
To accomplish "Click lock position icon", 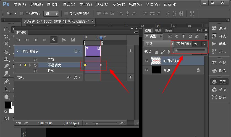I will (168, 52).
